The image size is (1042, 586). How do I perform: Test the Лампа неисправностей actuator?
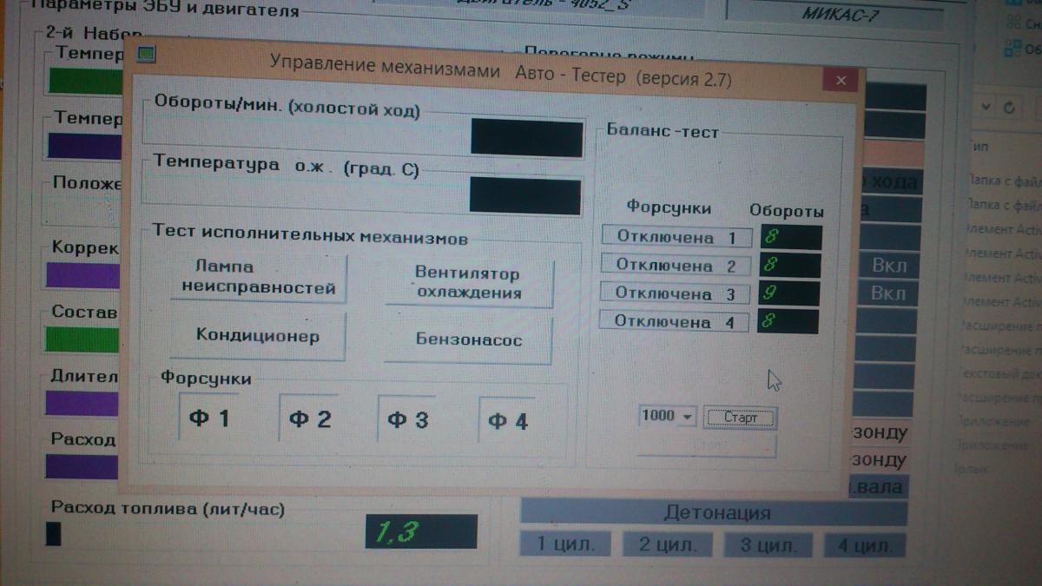coord(259,278)
